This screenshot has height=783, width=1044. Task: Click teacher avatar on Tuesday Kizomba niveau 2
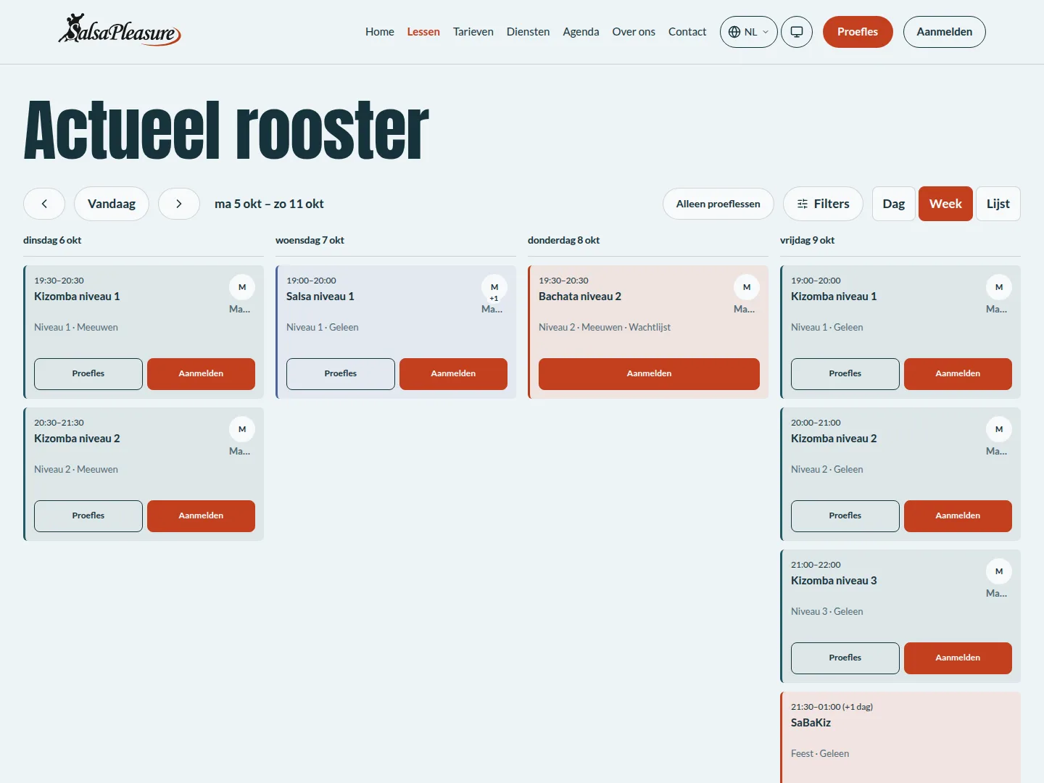tap(242, 429)
